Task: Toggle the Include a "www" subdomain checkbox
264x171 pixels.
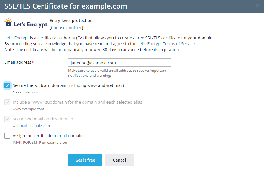Action: [8, 102]
